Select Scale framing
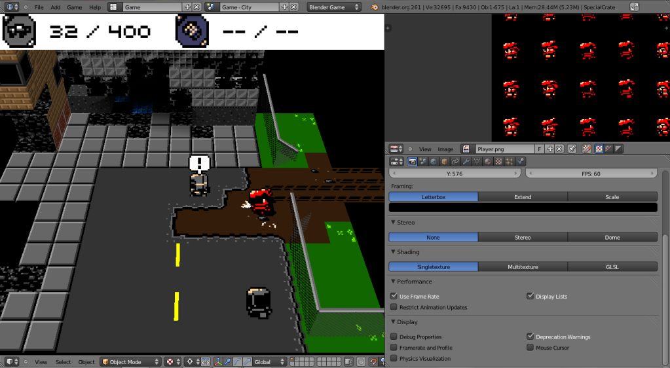The height and width of the screenshot is (368, 670). (x=612, y=196)
